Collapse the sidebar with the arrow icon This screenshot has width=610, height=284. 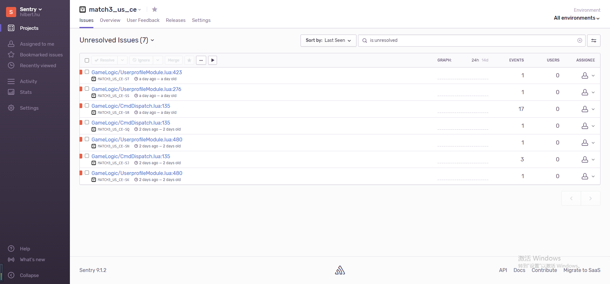tap(11, 275)
